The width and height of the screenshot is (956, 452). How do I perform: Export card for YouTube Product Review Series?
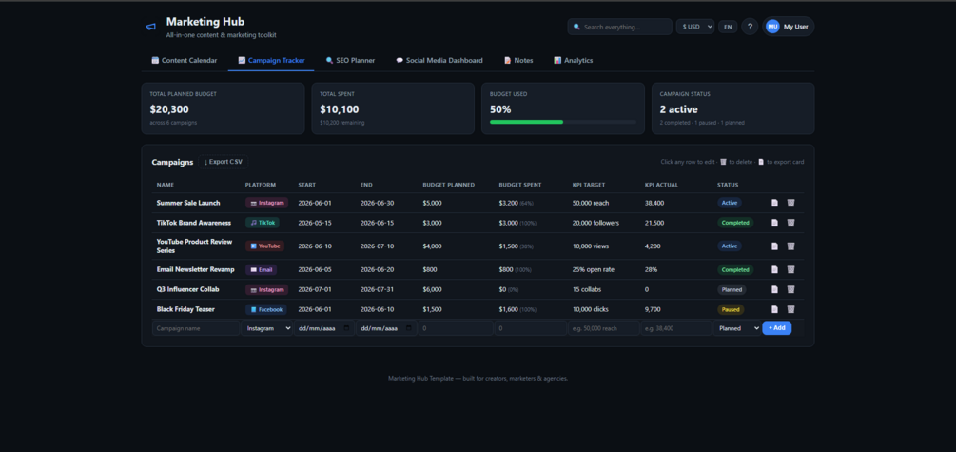coord(775,246)
